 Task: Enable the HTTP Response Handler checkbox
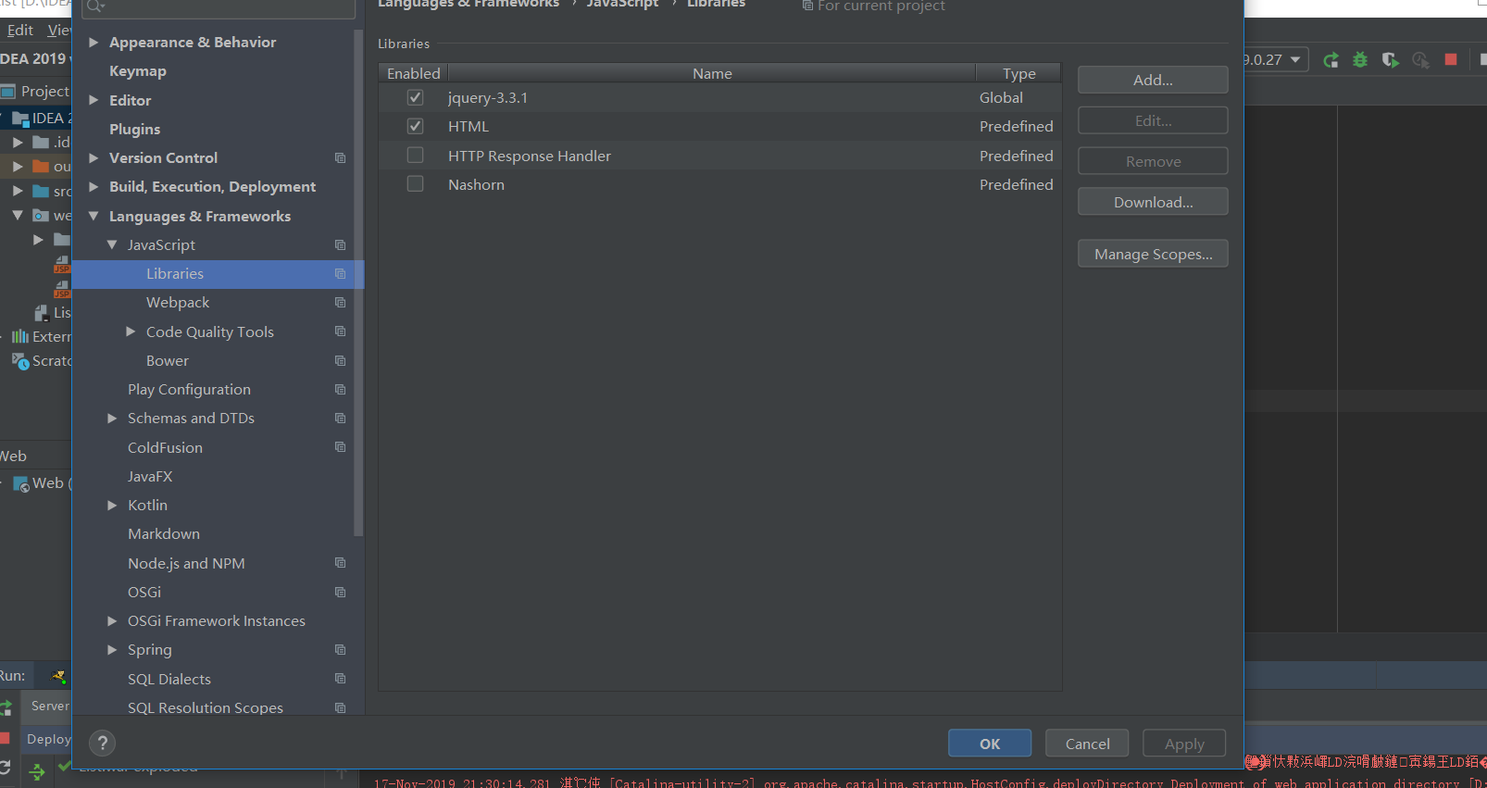(x=415, y=155)
